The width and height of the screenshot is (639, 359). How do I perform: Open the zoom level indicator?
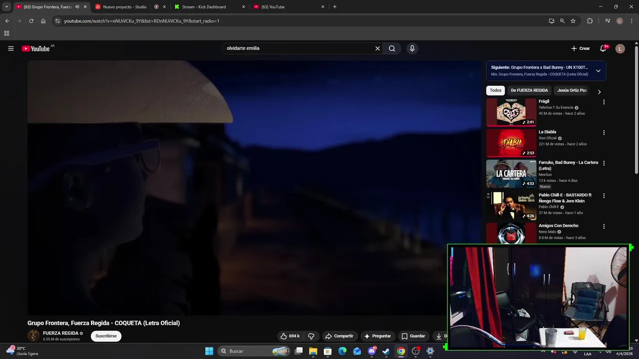[x=562, y=21]
